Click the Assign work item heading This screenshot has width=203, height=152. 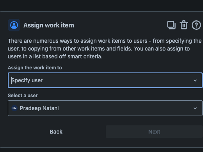tap(49, 25)
